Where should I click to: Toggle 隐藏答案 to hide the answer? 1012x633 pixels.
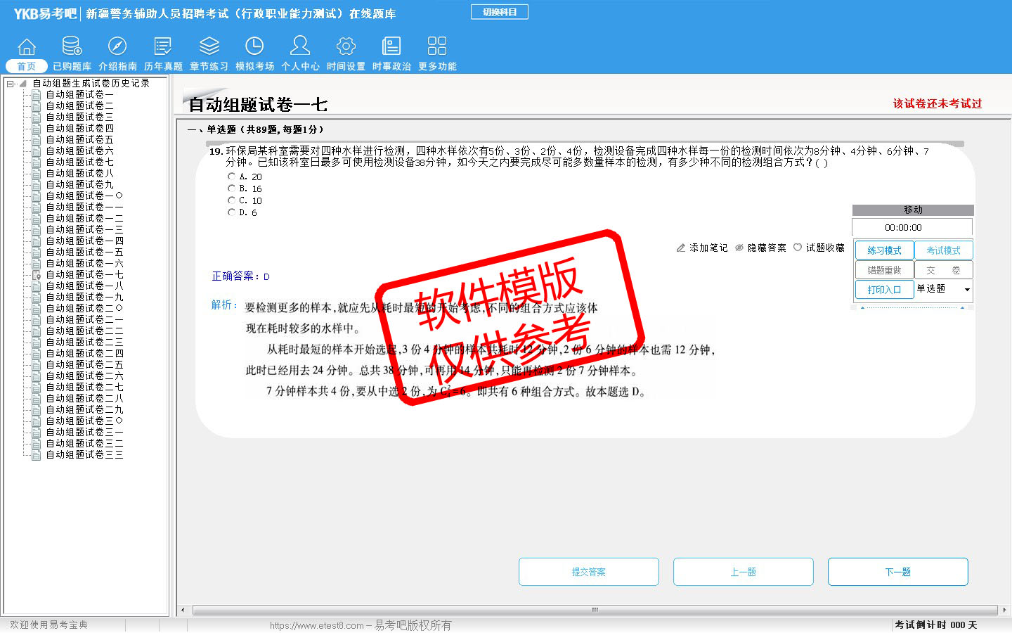[x=760, y=248]
